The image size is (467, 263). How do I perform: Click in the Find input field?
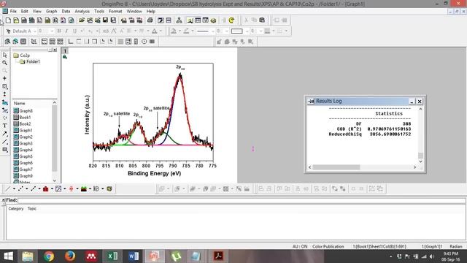242,200
